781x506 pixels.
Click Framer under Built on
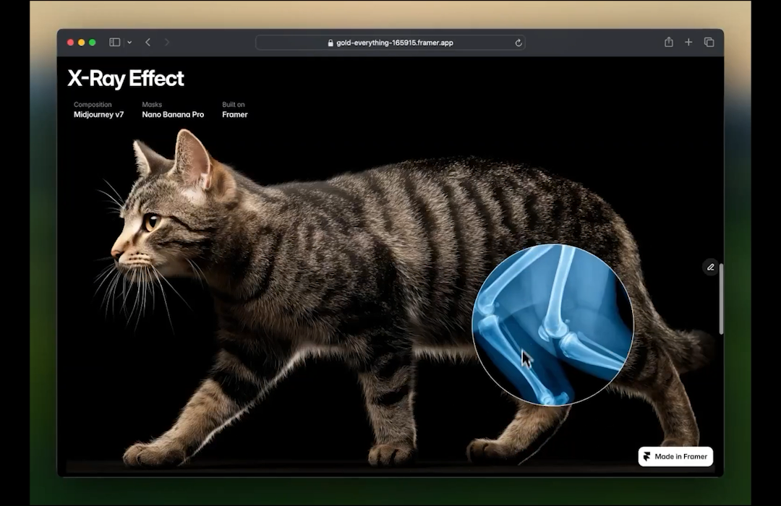pos(235,115)
